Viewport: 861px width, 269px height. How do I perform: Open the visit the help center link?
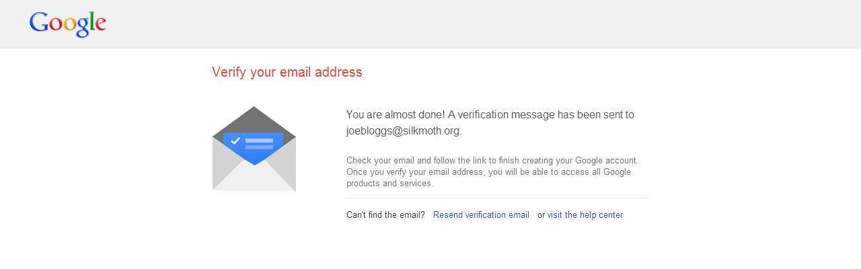[585, 215]
